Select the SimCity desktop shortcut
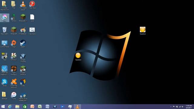194x109 pixels. coord(14,57)
